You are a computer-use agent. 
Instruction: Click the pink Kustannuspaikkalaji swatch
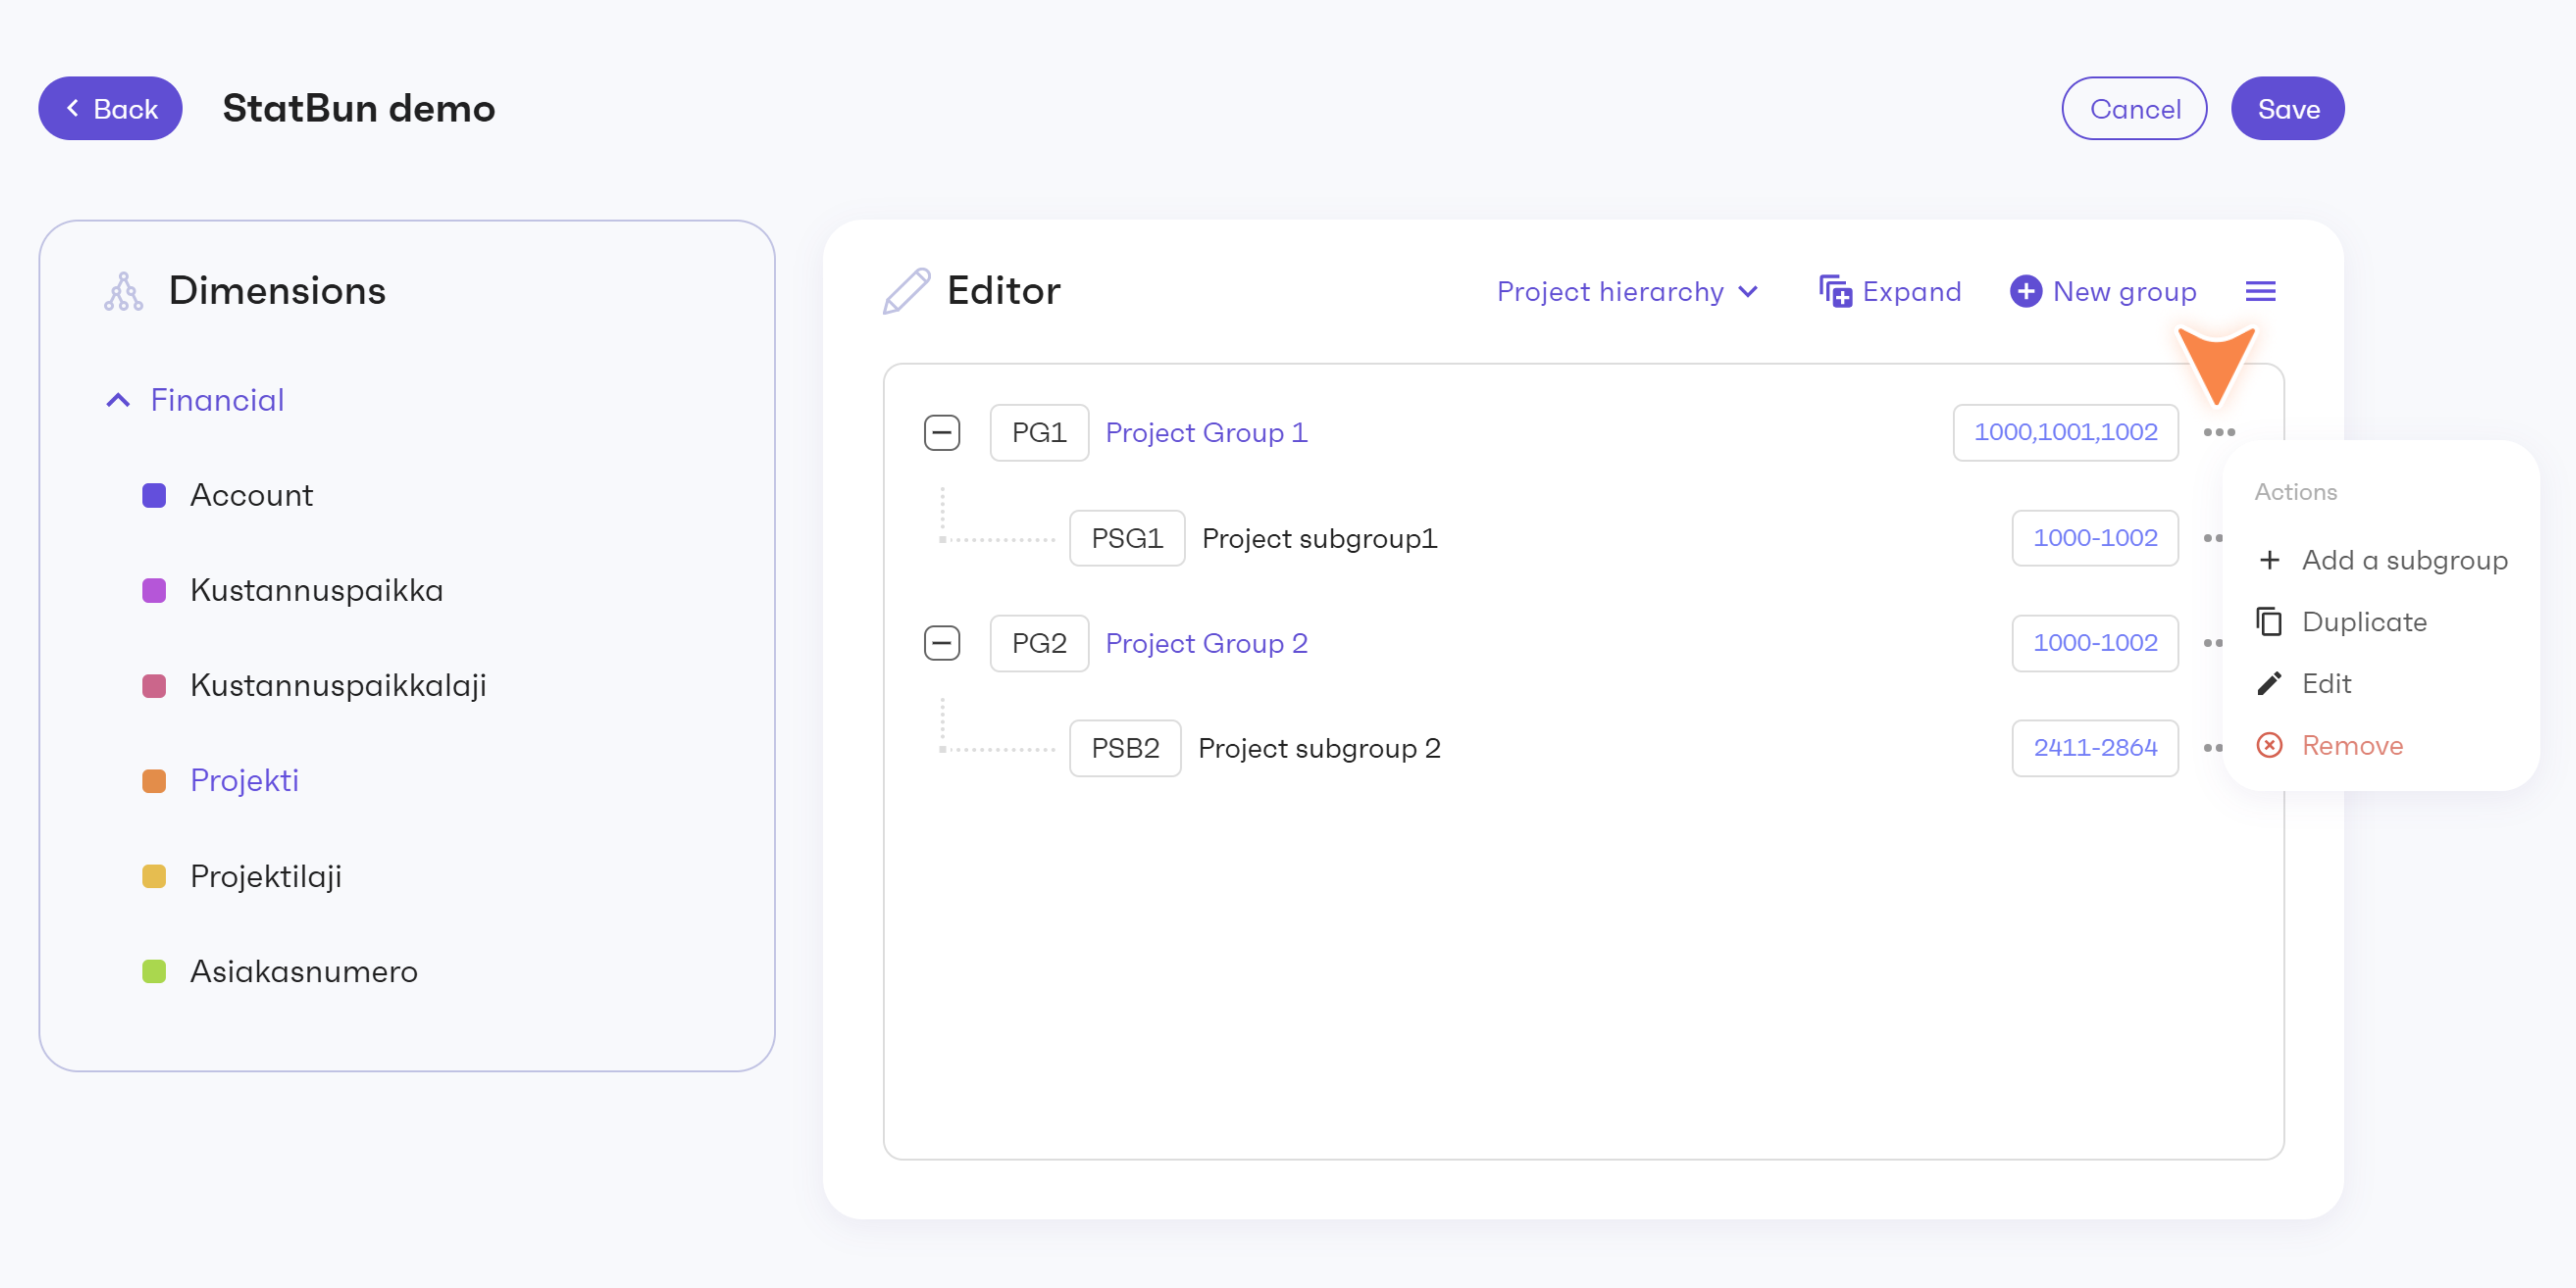(154, 686)
